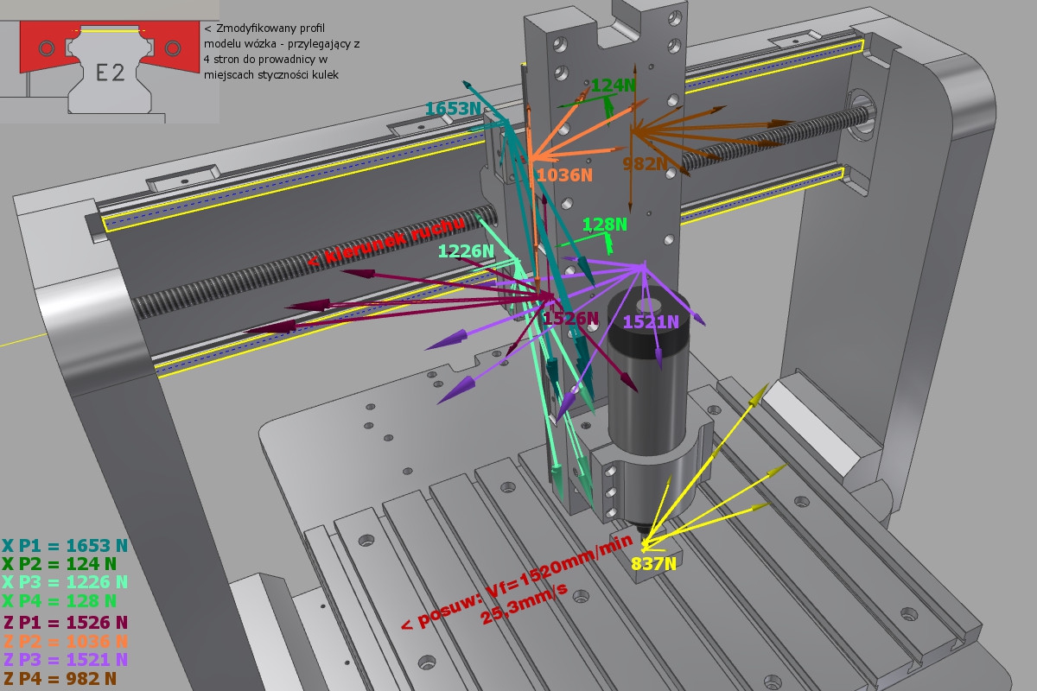Click the left ball screw on the gantry
Viewport: 1037px width, 691px height.
(x=315, y=261)
